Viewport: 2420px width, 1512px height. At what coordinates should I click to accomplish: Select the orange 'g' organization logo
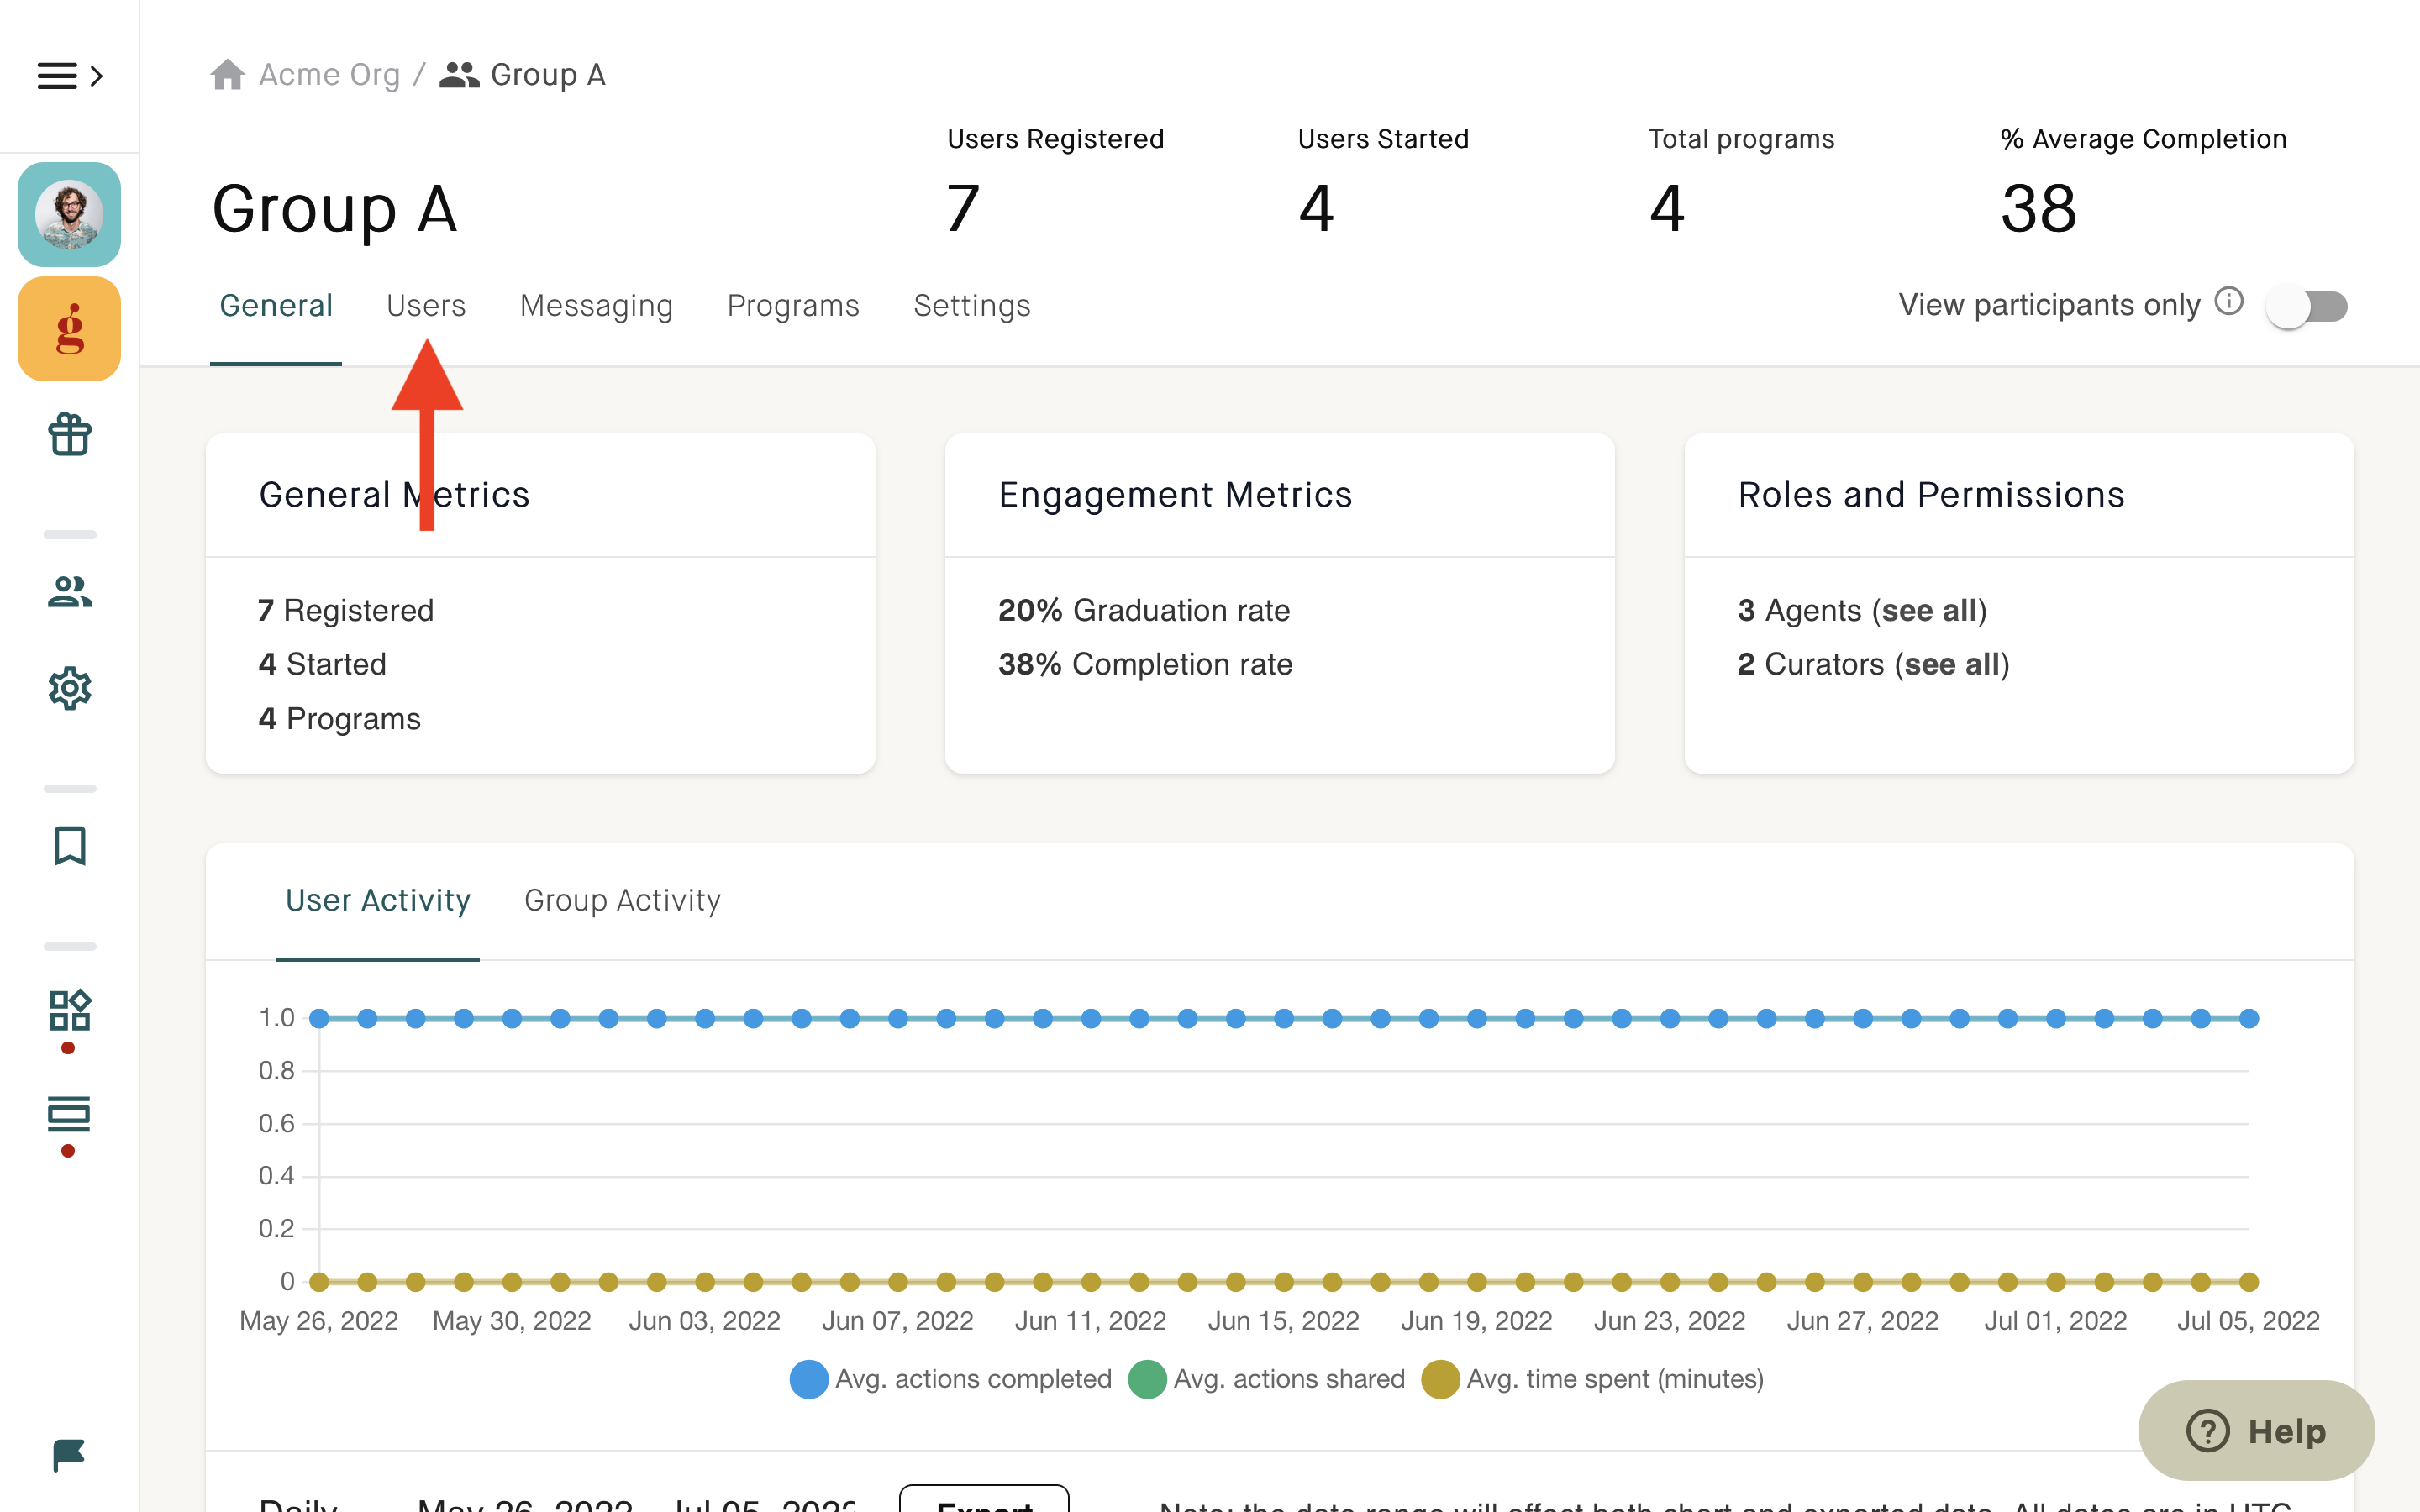[x=69, y=329]
